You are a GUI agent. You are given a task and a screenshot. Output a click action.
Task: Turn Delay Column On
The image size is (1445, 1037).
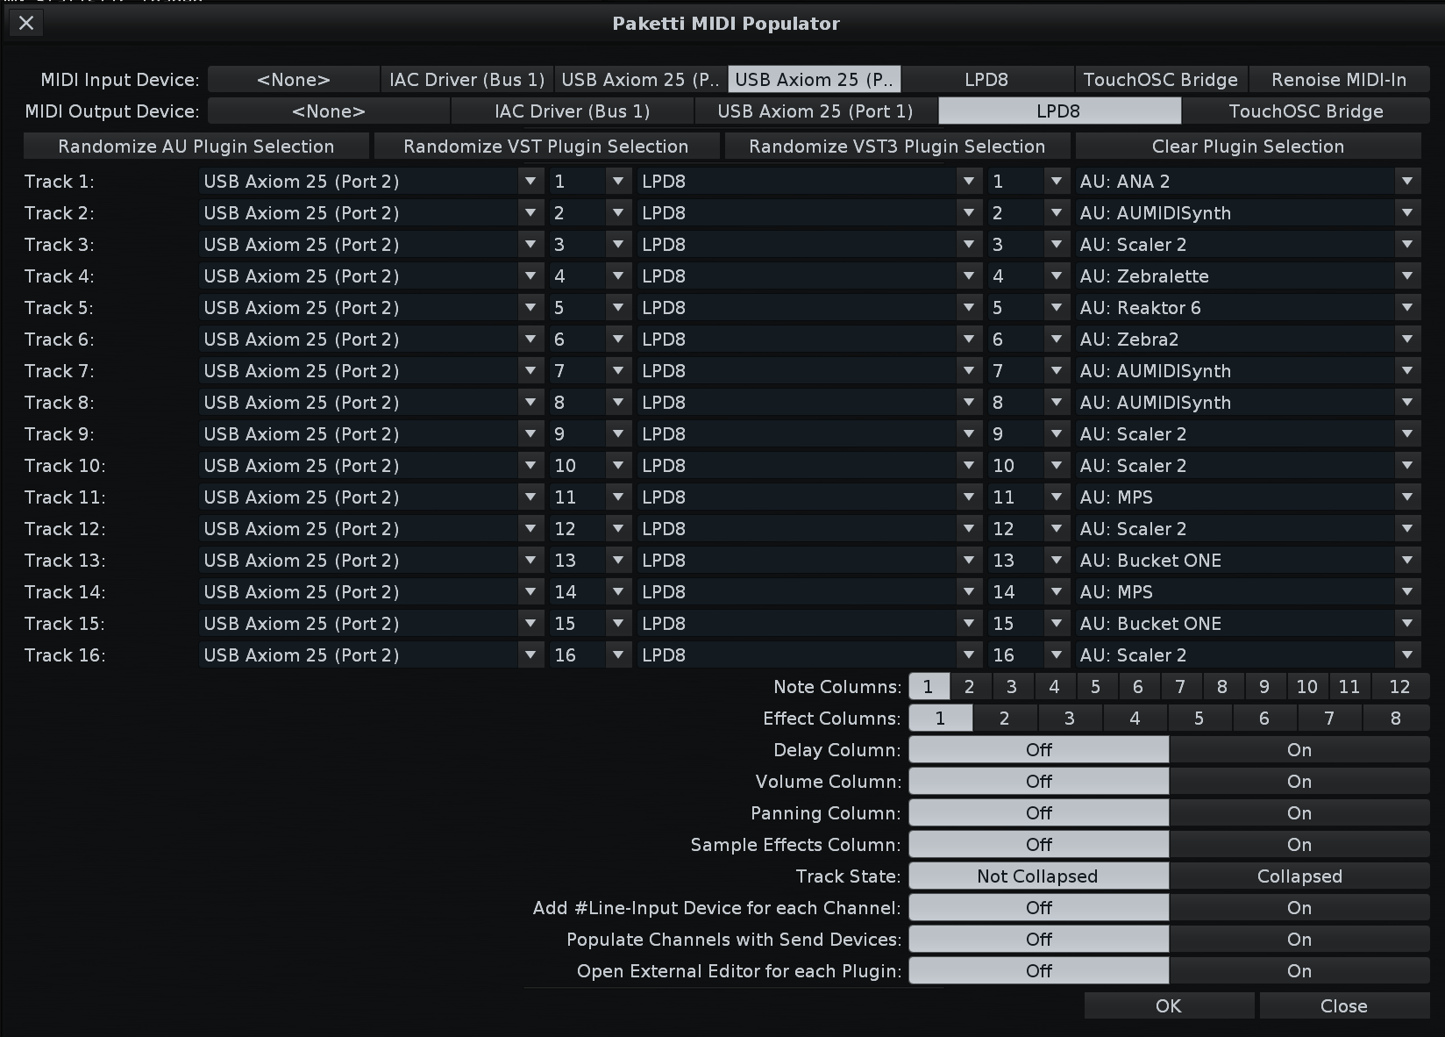(x=1299, y=750)
